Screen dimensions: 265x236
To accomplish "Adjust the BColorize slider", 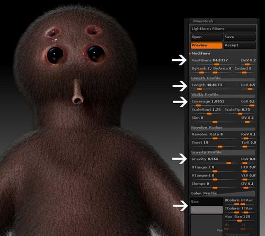I will 232,202.
